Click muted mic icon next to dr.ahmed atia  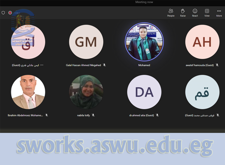tap(157, 115)
